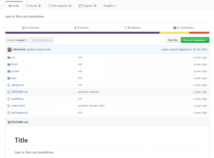Screen dimensions: 214x158
Task: View the 3 commits history
Action: pos(31,28)
